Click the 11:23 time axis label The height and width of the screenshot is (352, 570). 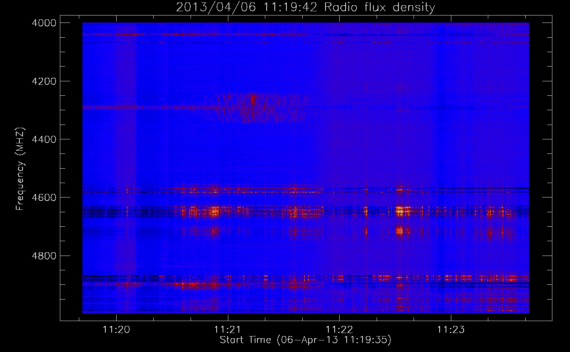coord(451,330)
